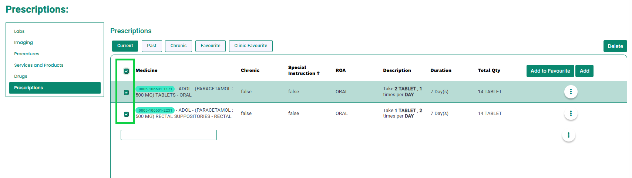The image size is (632, 178).
Task: Uncheck the ADOL tablets oral prescription checkbox
Action: point(127,93)
